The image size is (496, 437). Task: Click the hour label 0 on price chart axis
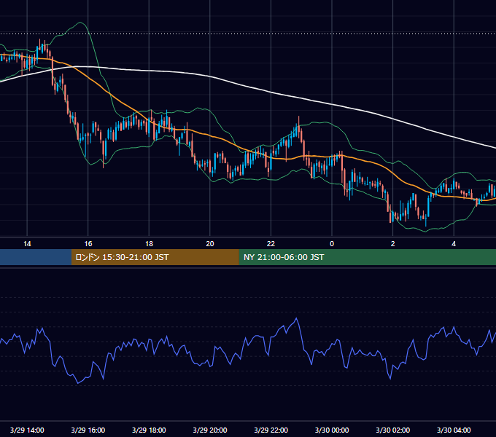coord(332,244)
